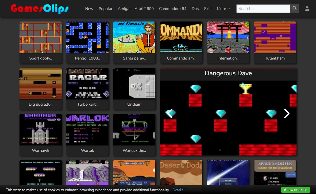Open the Turbo kart.. game thumbnail
316x194 pixels.
click(87, 83)
